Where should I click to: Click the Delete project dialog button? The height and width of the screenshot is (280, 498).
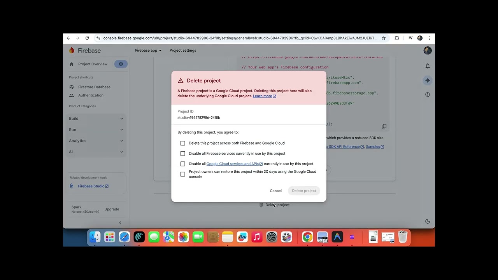tap(304, 191)
